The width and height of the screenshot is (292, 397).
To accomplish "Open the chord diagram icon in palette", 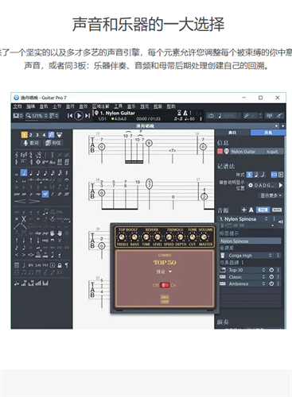I will coord(17,265).
